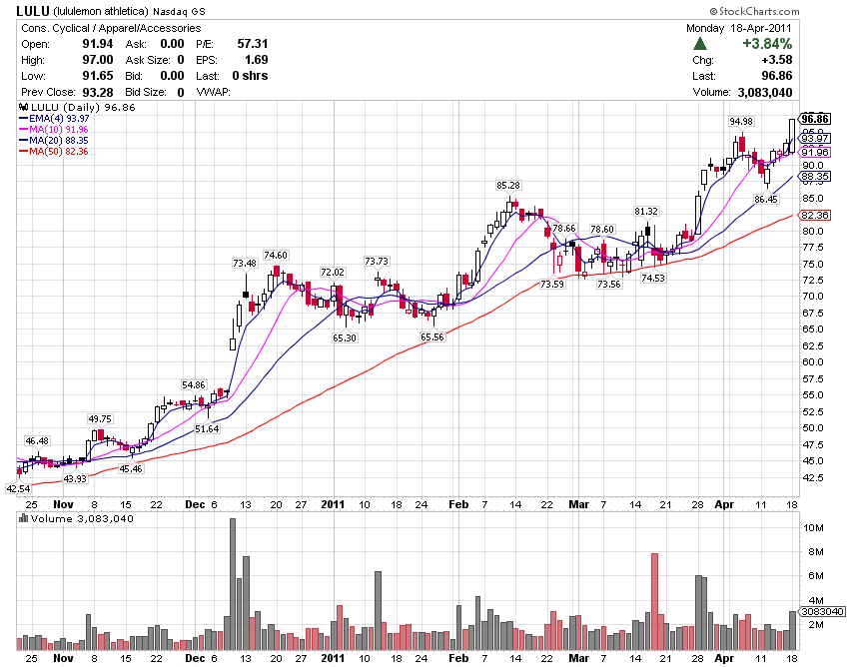Select the Prev Close value 93.28

[98, 92]
